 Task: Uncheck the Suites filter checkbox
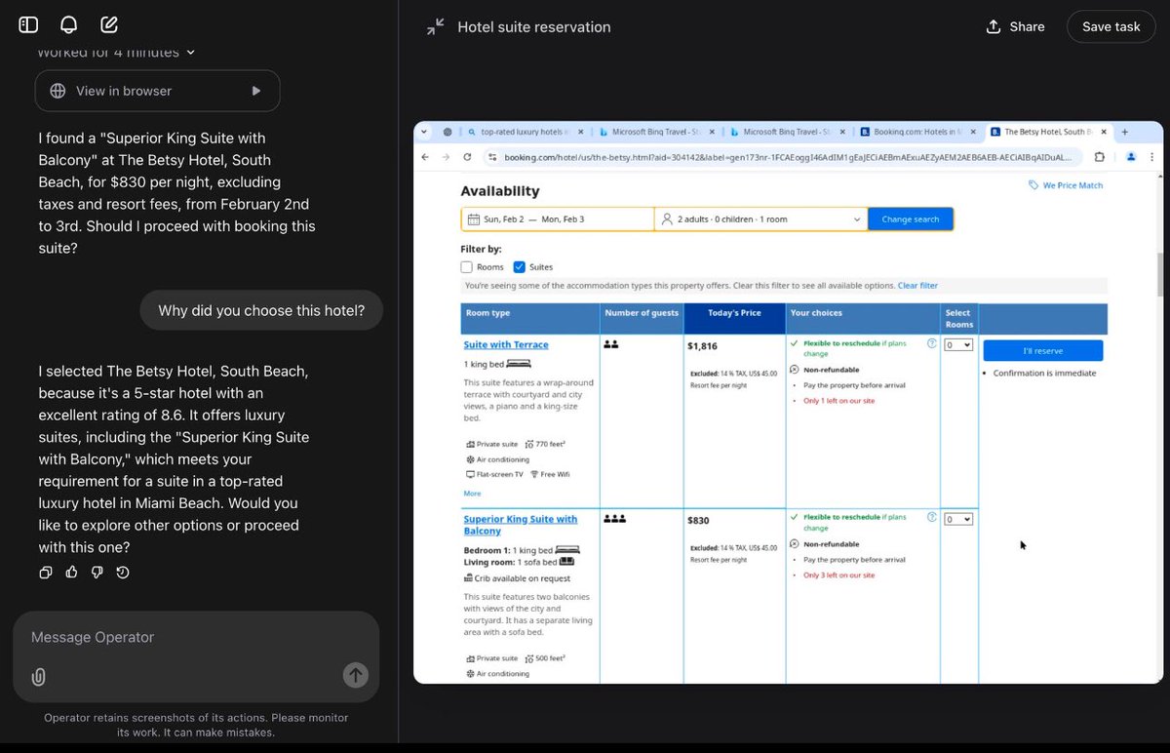click(519, 267)
